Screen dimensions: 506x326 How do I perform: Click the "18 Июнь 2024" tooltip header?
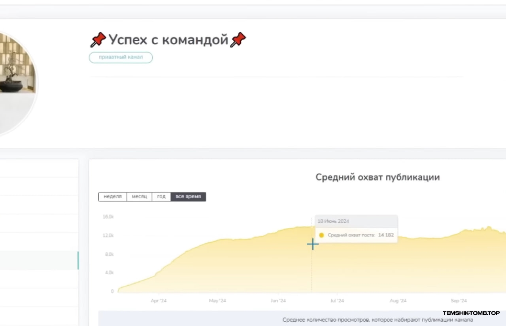(333, 221)
